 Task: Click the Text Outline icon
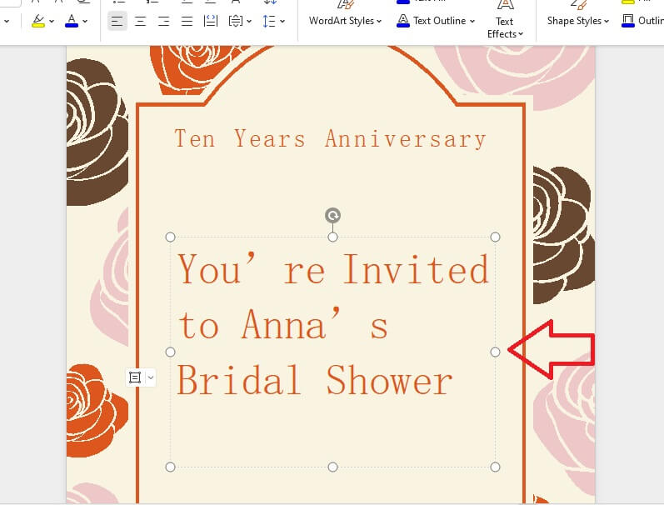pos(403,20)
